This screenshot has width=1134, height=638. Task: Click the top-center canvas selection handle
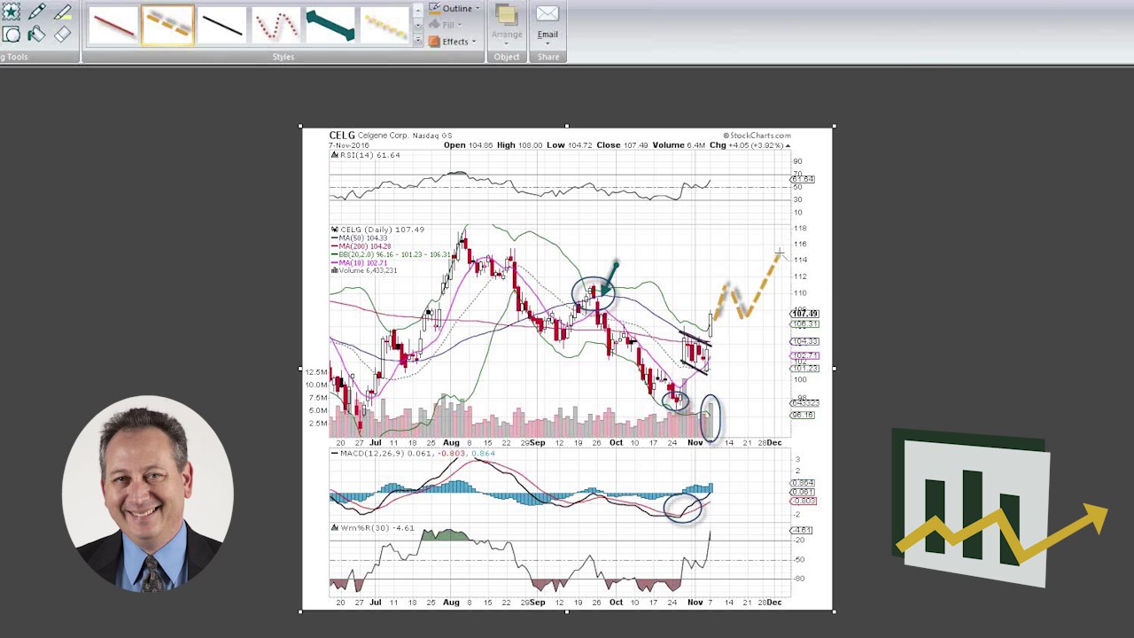point(567,127)
